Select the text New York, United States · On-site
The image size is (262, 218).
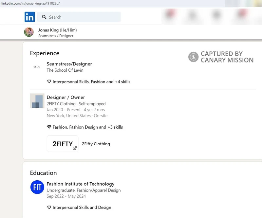77,116
